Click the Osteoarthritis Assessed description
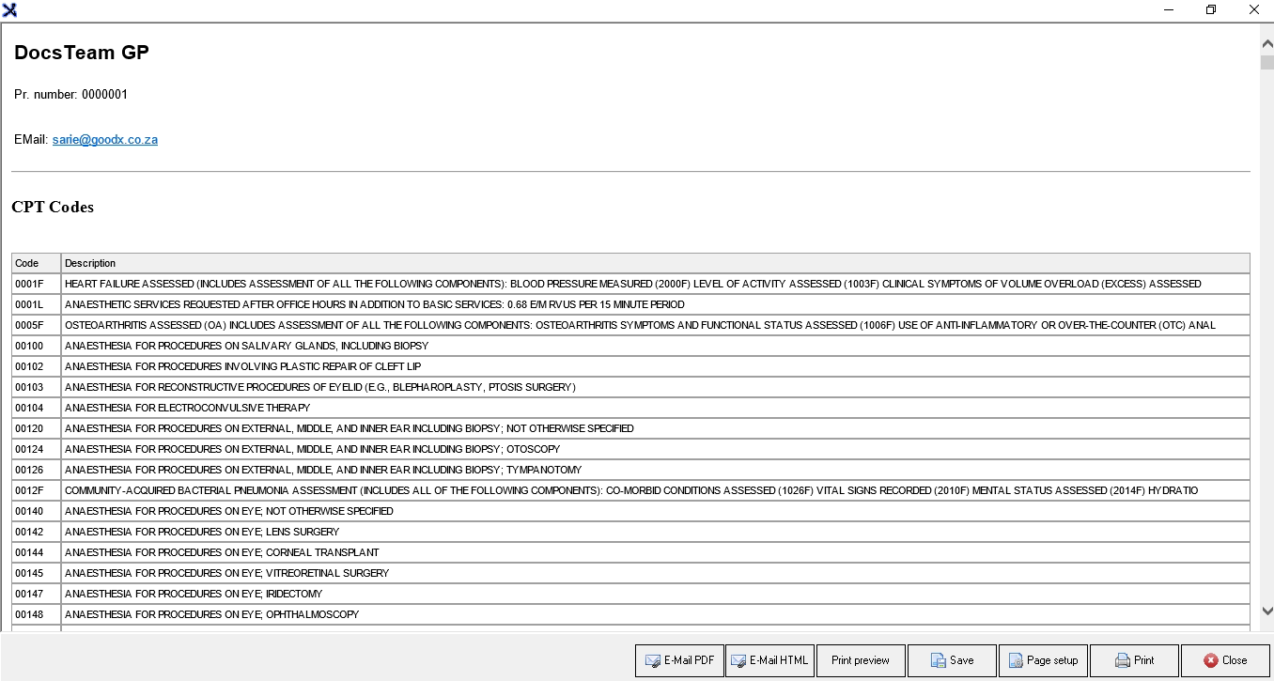 656,325
